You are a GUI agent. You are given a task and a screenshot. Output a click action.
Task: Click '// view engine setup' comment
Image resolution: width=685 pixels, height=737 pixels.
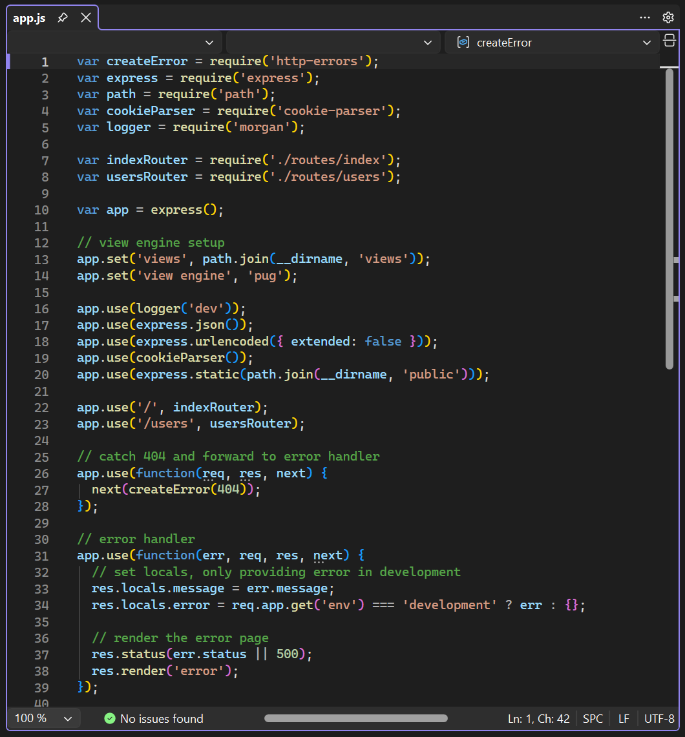click(151, 242)
